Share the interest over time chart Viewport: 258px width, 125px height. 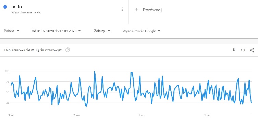tap(252, 50)
